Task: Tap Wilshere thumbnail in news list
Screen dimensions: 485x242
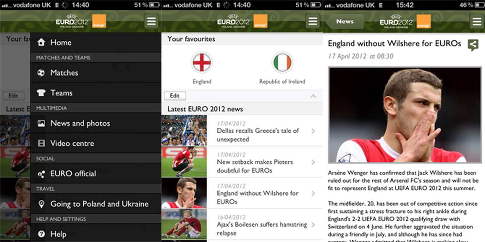Action: point(184,193)
